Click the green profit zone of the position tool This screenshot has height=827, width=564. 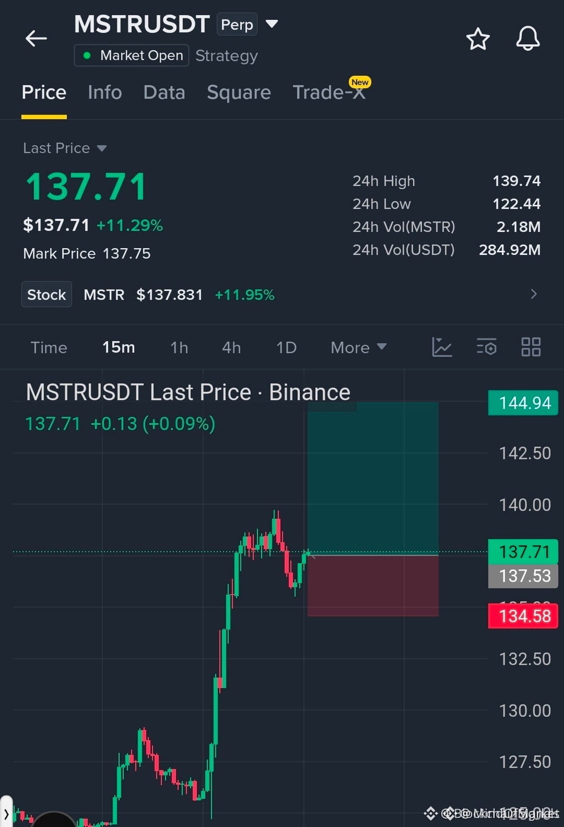click(x=373, y=478)
